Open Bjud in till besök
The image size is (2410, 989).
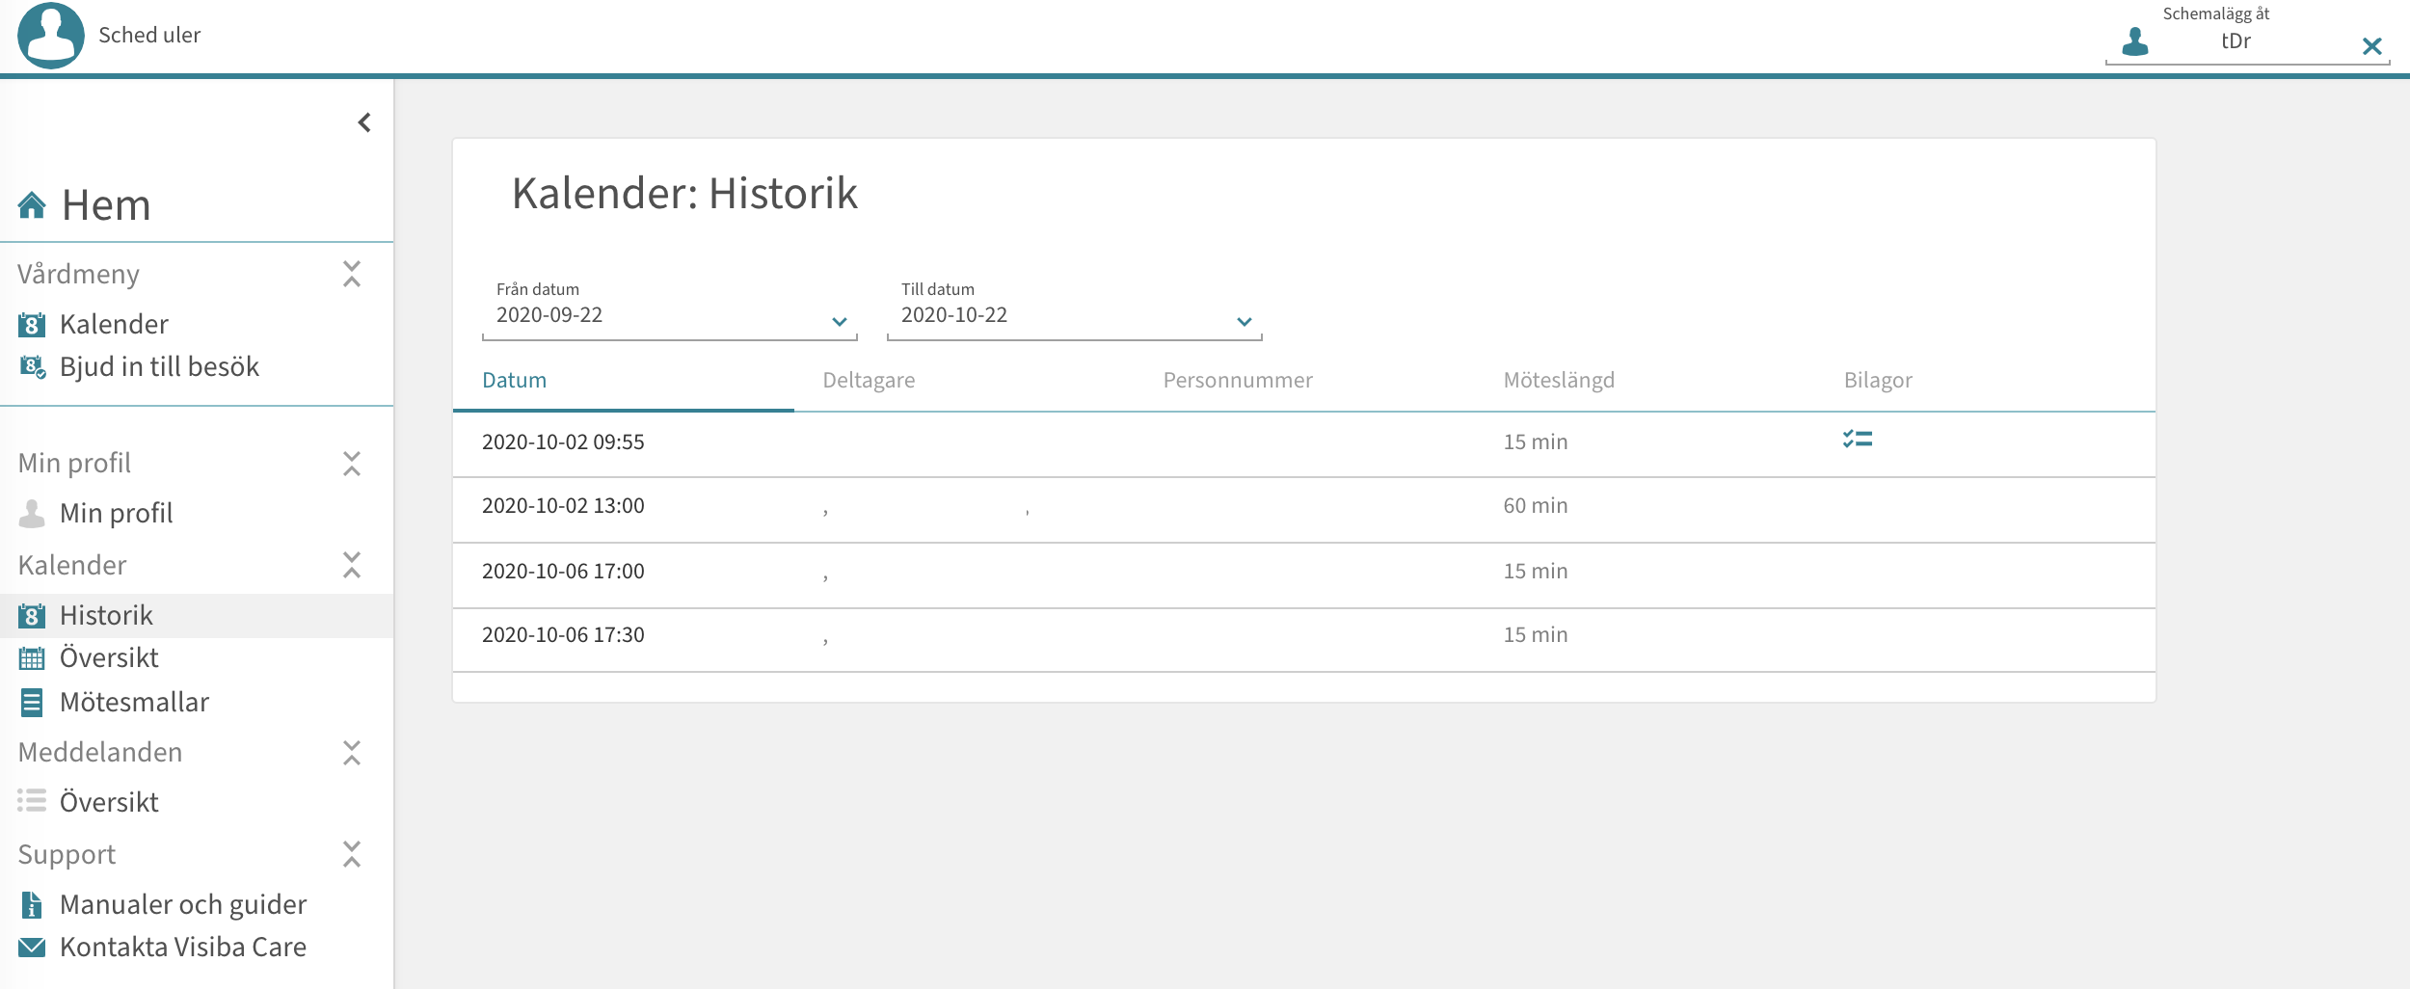(159, 367)
